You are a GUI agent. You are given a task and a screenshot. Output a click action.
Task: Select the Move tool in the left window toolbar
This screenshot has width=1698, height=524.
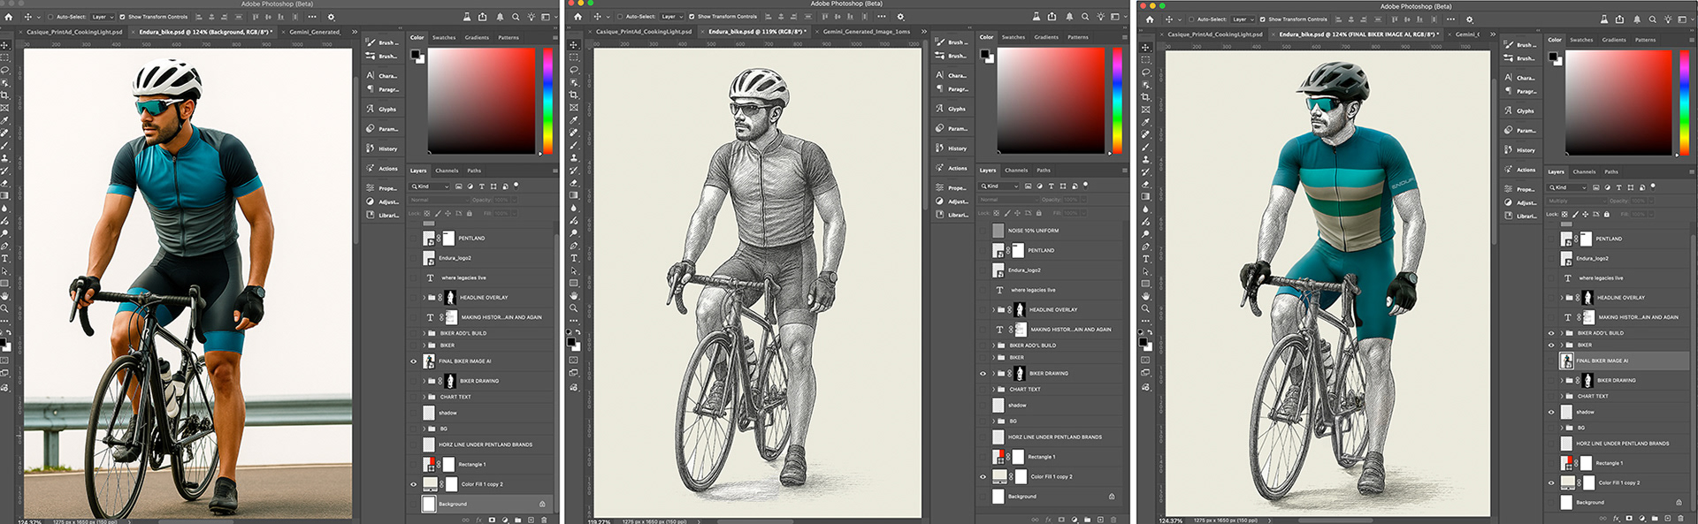coord(4,44)
